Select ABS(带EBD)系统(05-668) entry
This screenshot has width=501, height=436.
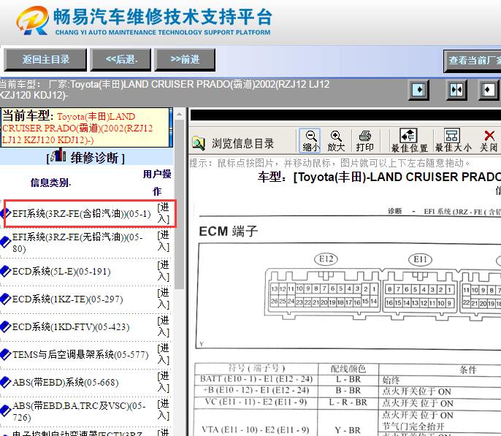tap(65, 383)
